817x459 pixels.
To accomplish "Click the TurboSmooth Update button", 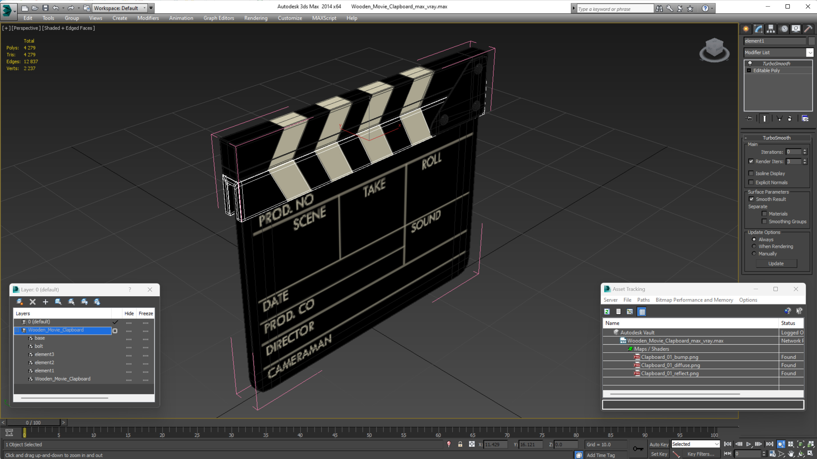I will 776,264.
